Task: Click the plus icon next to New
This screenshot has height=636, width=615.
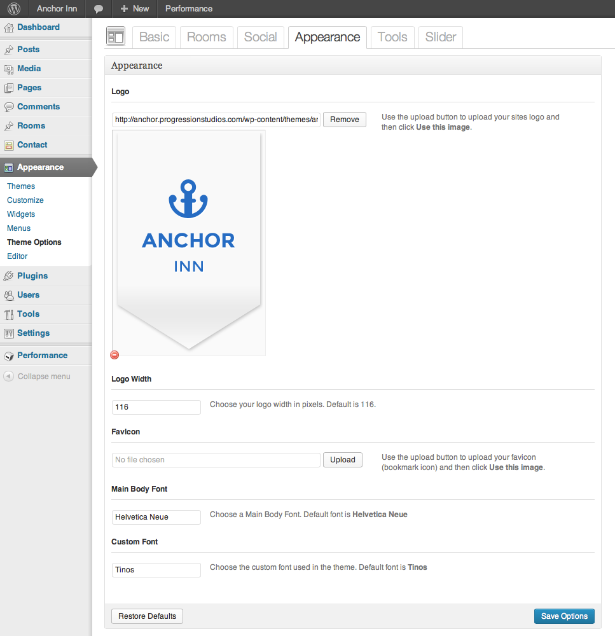Action: point(124,8)
